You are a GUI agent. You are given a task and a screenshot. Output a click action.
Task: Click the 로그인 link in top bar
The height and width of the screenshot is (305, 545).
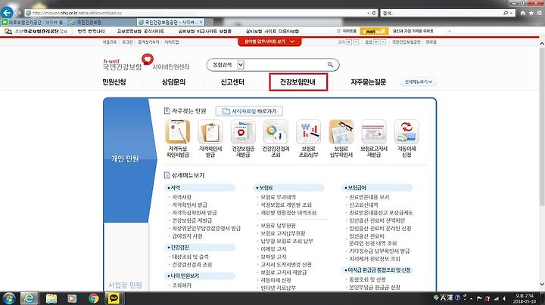pos(127,42)
